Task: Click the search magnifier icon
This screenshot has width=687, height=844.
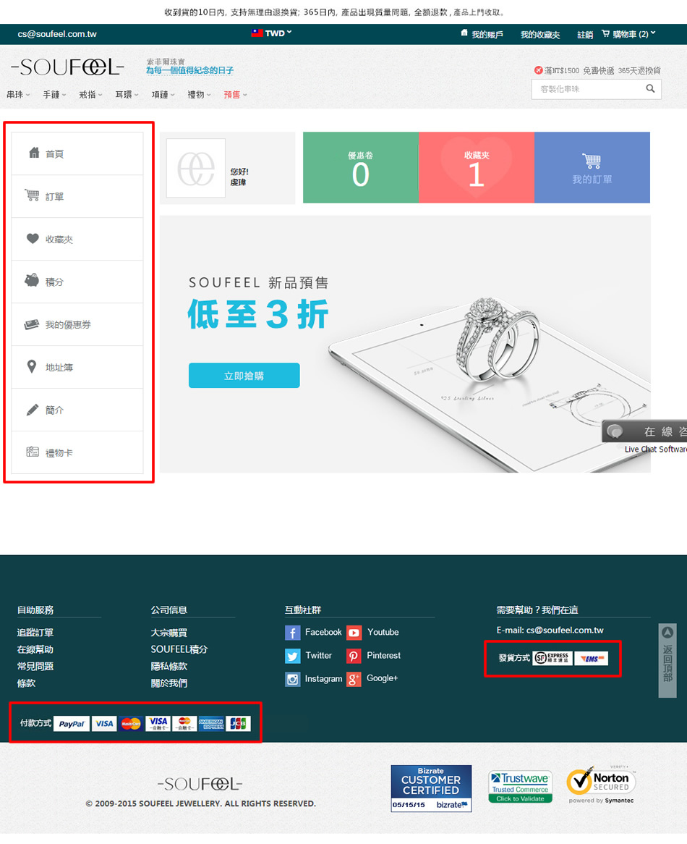Action: pos(650,89)
